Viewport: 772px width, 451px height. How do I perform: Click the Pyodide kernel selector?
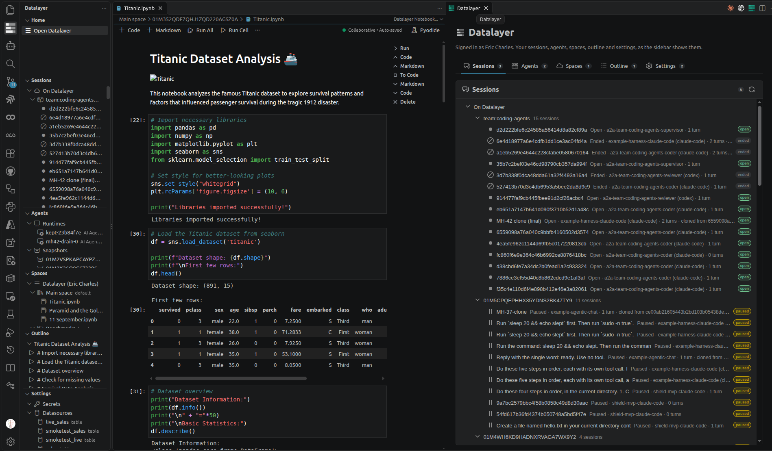425,30
